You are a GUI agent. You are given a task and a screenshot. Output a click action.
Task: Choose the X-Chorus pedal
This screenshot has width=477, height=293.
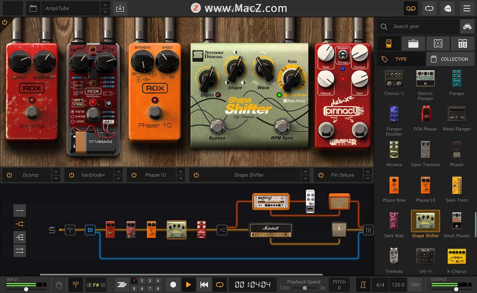point(457,260)
